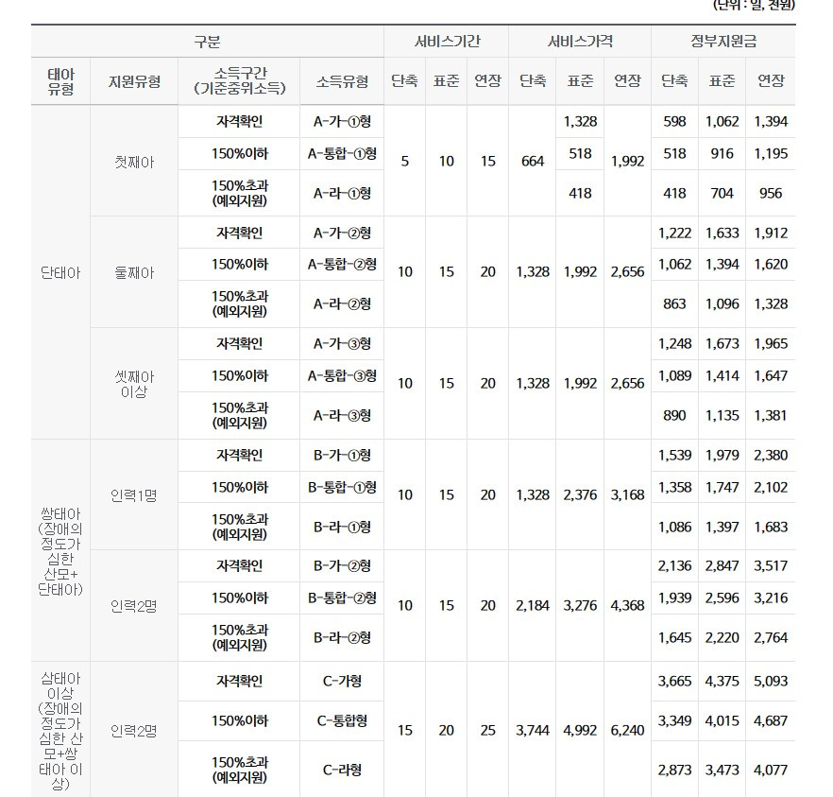Click the 3,665 support value

click(x=674, y=681)
